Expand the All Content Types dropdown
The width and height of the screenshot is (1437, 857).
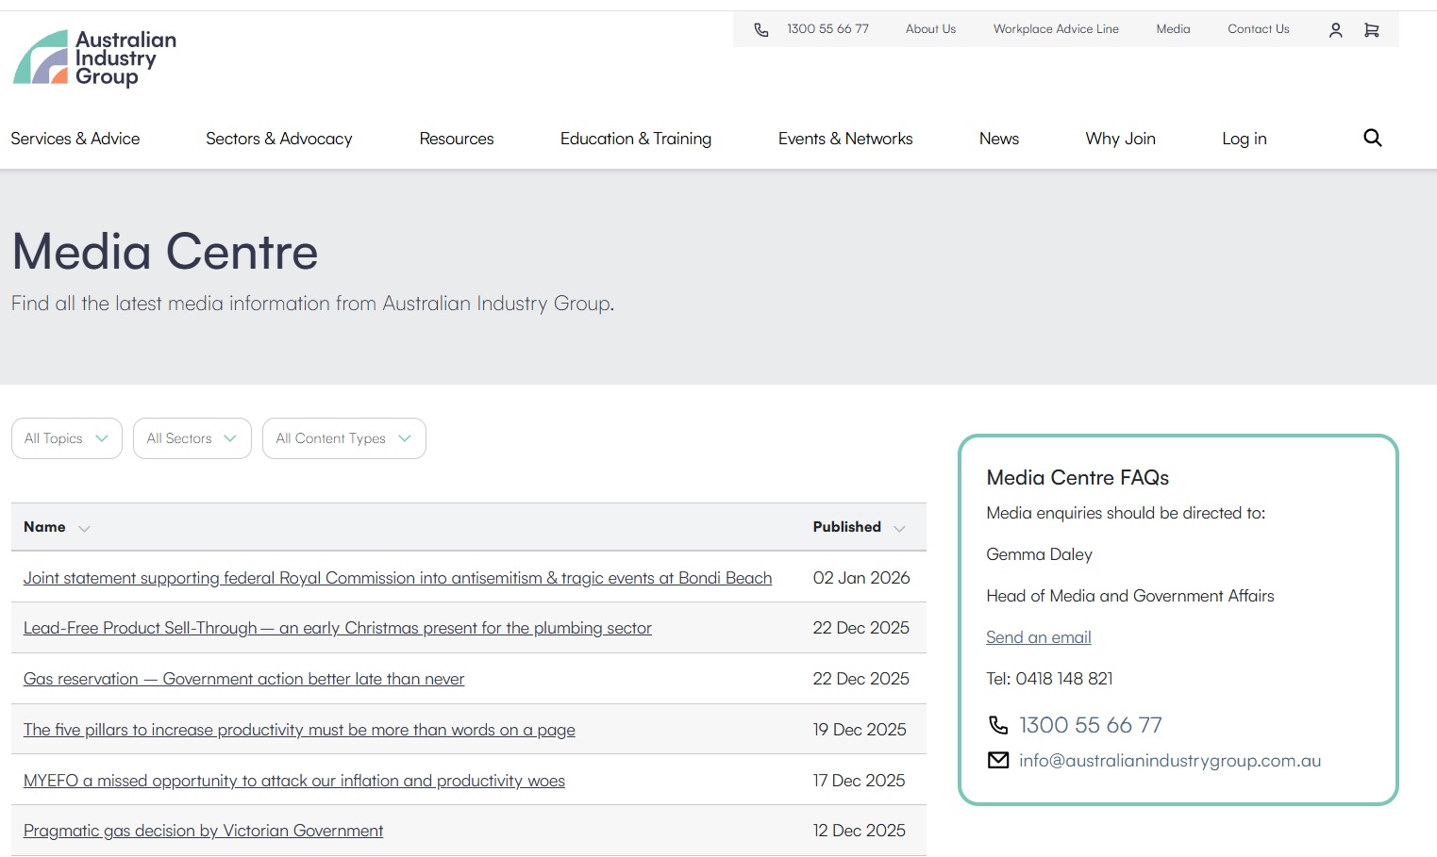pyautogui.click(x=343, y=438)
